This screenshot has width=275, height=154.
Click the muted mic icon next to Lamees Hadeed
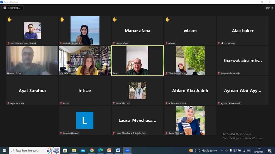click(x=61, y=133)
